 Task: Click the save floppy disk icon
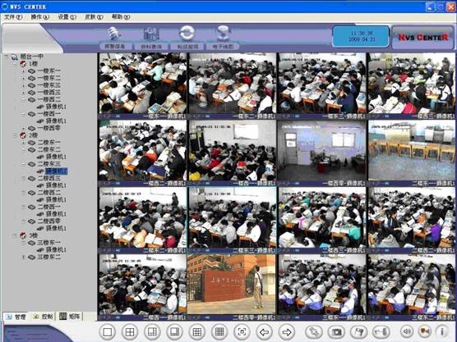(x=359, y=332)
